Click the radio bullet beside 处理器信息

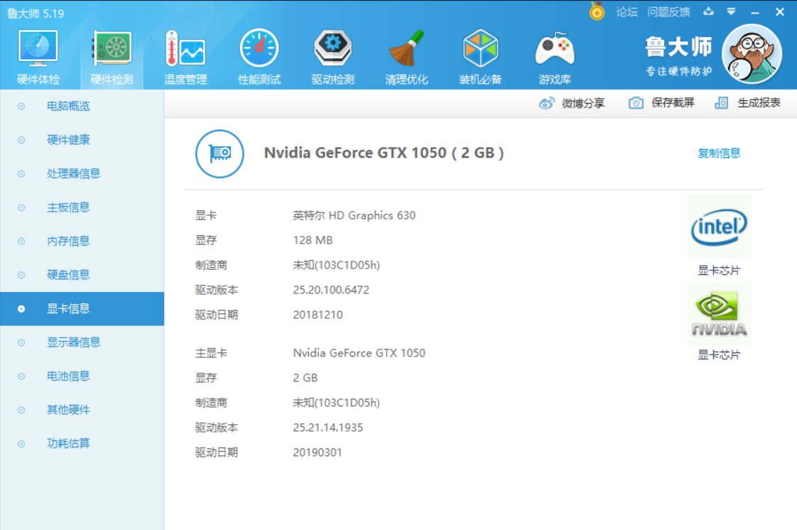[x=21, y=174]
